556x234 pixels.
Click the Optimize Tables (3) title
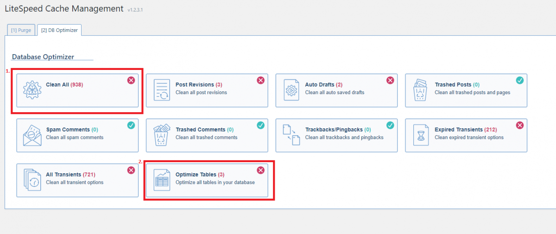[x=200, y=175]
